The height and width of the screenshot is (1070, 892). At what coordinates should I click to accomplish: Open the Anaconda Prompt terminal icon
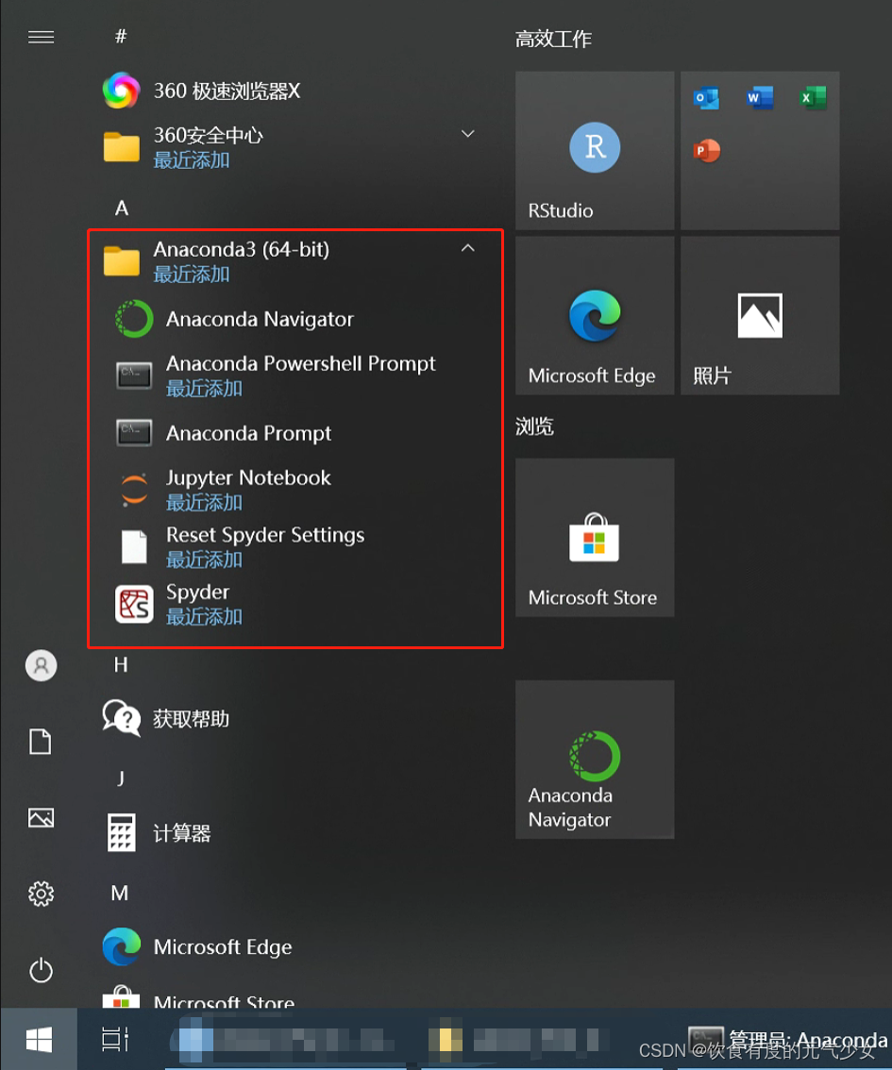[x=134, y=433]
